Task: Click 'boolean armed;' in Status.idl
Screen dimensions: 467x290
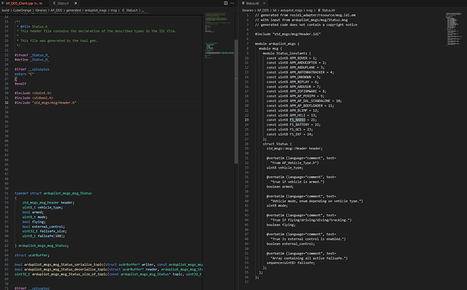Action: 280,186
